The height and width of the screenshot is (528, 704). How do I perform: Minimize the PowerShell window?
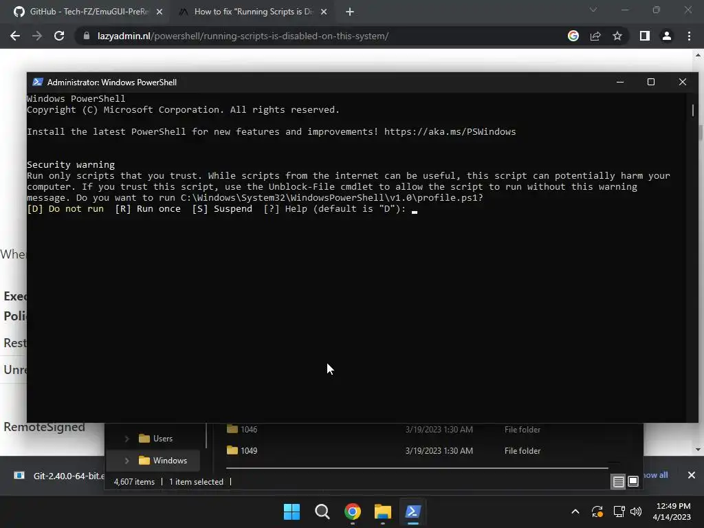click(x=620, y=82)
